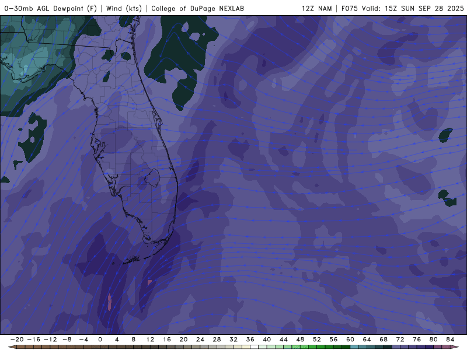This screenshot has width=467, height=350.
Task: Pick the gray colorbar swatch below 20
Action: [x=187, y=347]
